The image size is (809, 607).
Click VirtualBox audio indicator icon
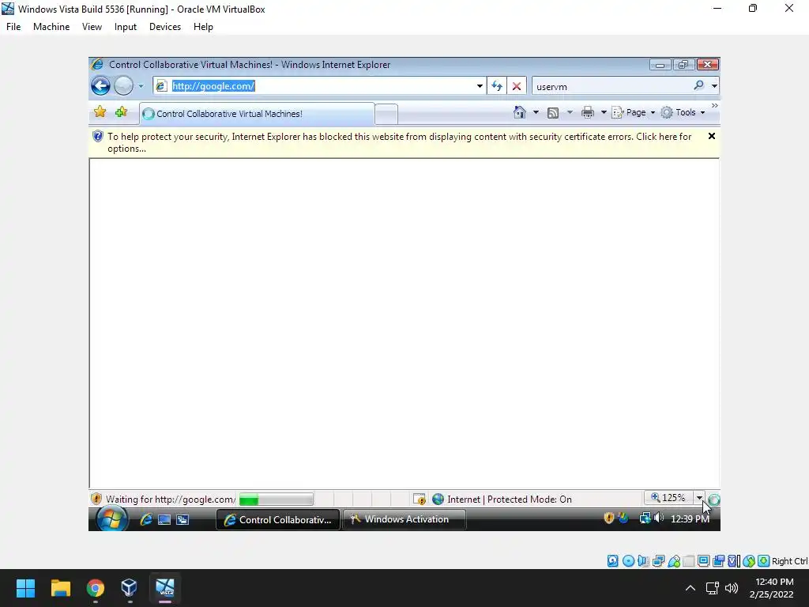point(643,561)
